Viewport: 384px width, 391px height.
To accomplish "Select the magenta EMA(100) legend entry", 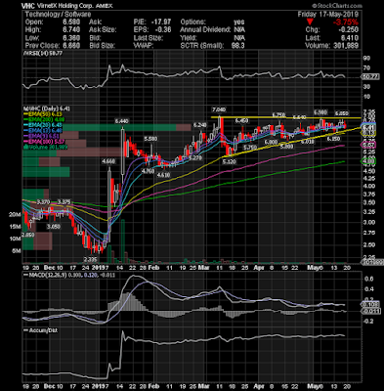I will click(43, 142).
